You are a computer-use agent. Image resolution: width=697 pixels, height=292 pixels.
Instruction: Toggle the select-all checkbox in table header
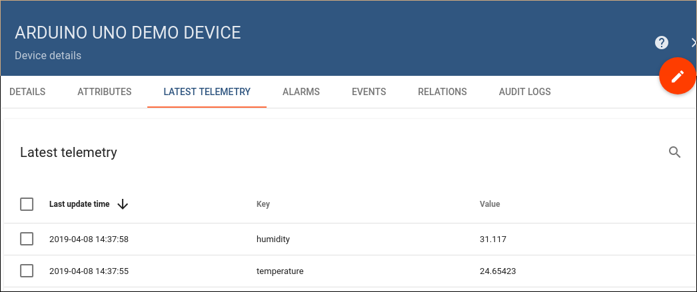click(x=27, y=204)
